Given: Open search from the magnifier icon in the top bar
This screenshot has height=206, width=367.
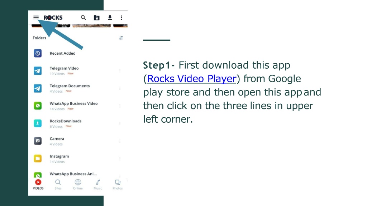Looking at the screenshot, I should pyautogui.click(x=83, y=18).
